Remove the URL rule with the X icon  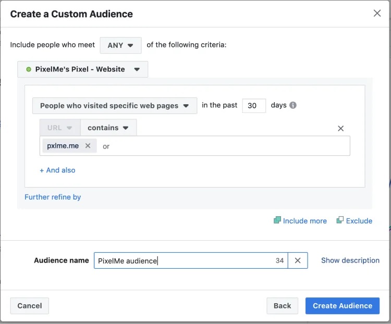tap(340, 128)
